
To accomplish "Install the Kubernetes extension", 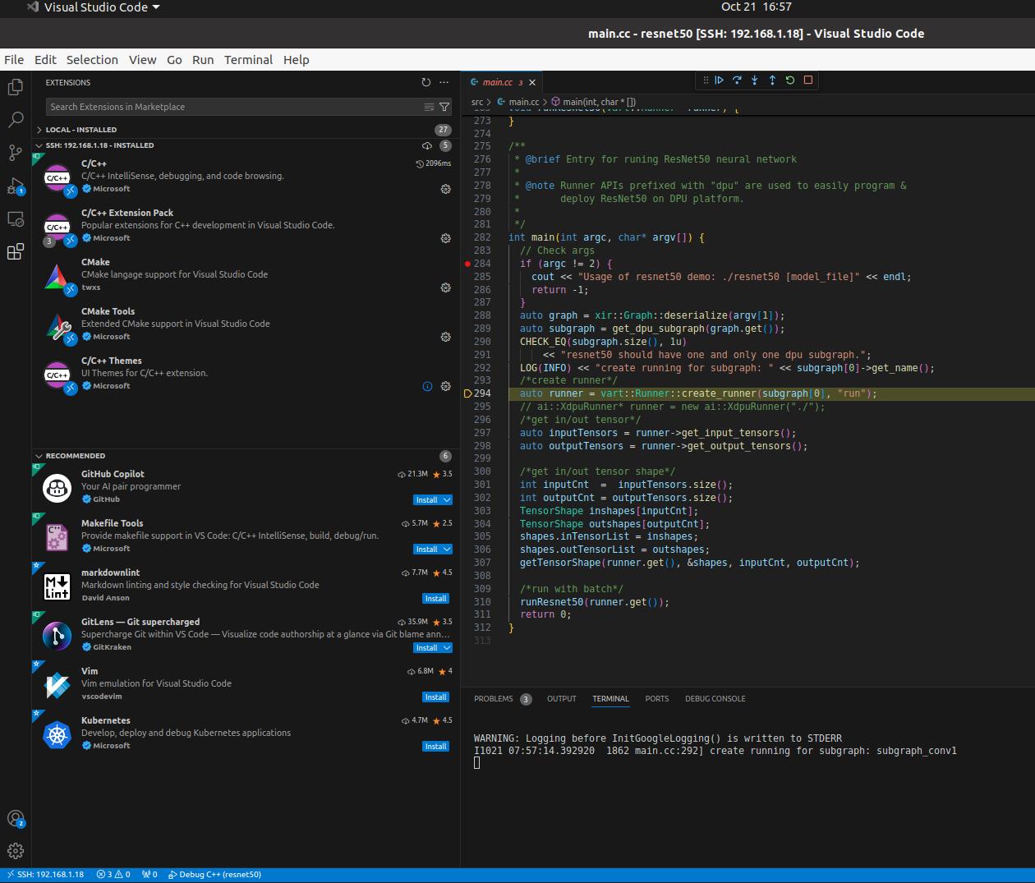I will coord(435,747).
